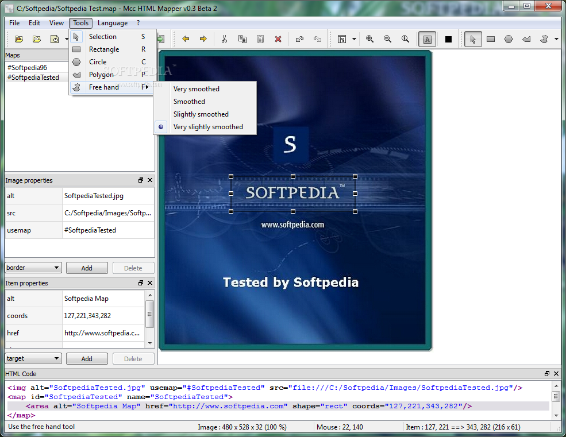Close the Image properties panel
Viewport: 566px width, 437px height.
point(150,180)
